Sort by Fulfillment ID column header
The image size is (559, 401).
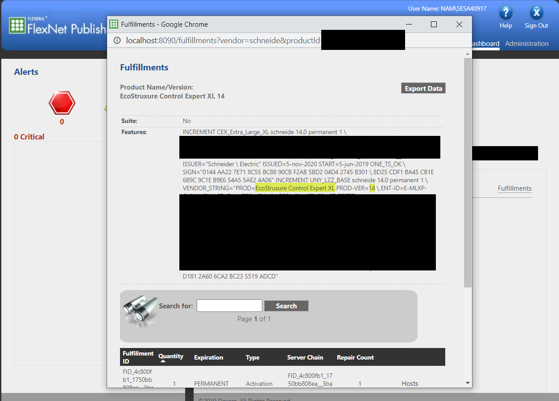138,357
